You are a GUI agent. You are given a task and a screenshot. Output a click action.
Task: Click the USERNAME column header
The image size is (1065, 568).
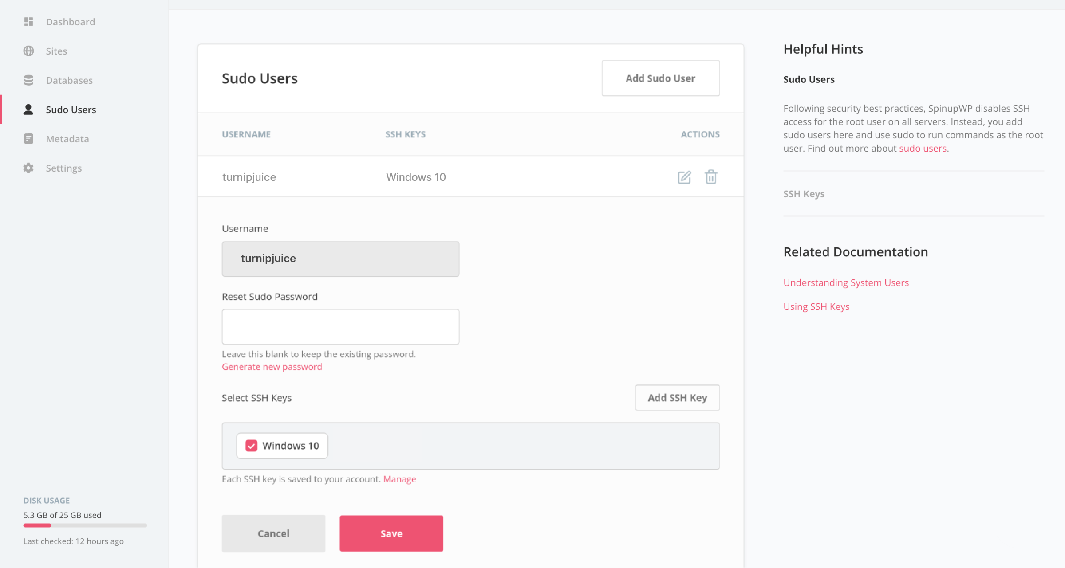246,134
